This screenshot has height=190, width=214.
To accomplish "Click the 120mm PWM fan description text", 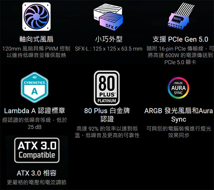I will [36, 52].
